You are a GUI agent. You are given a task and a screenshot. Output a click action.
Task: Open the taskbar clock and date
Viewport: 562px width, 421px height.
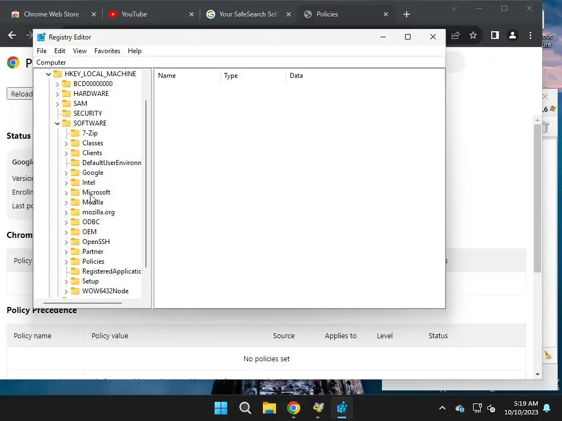pos(521,408)
